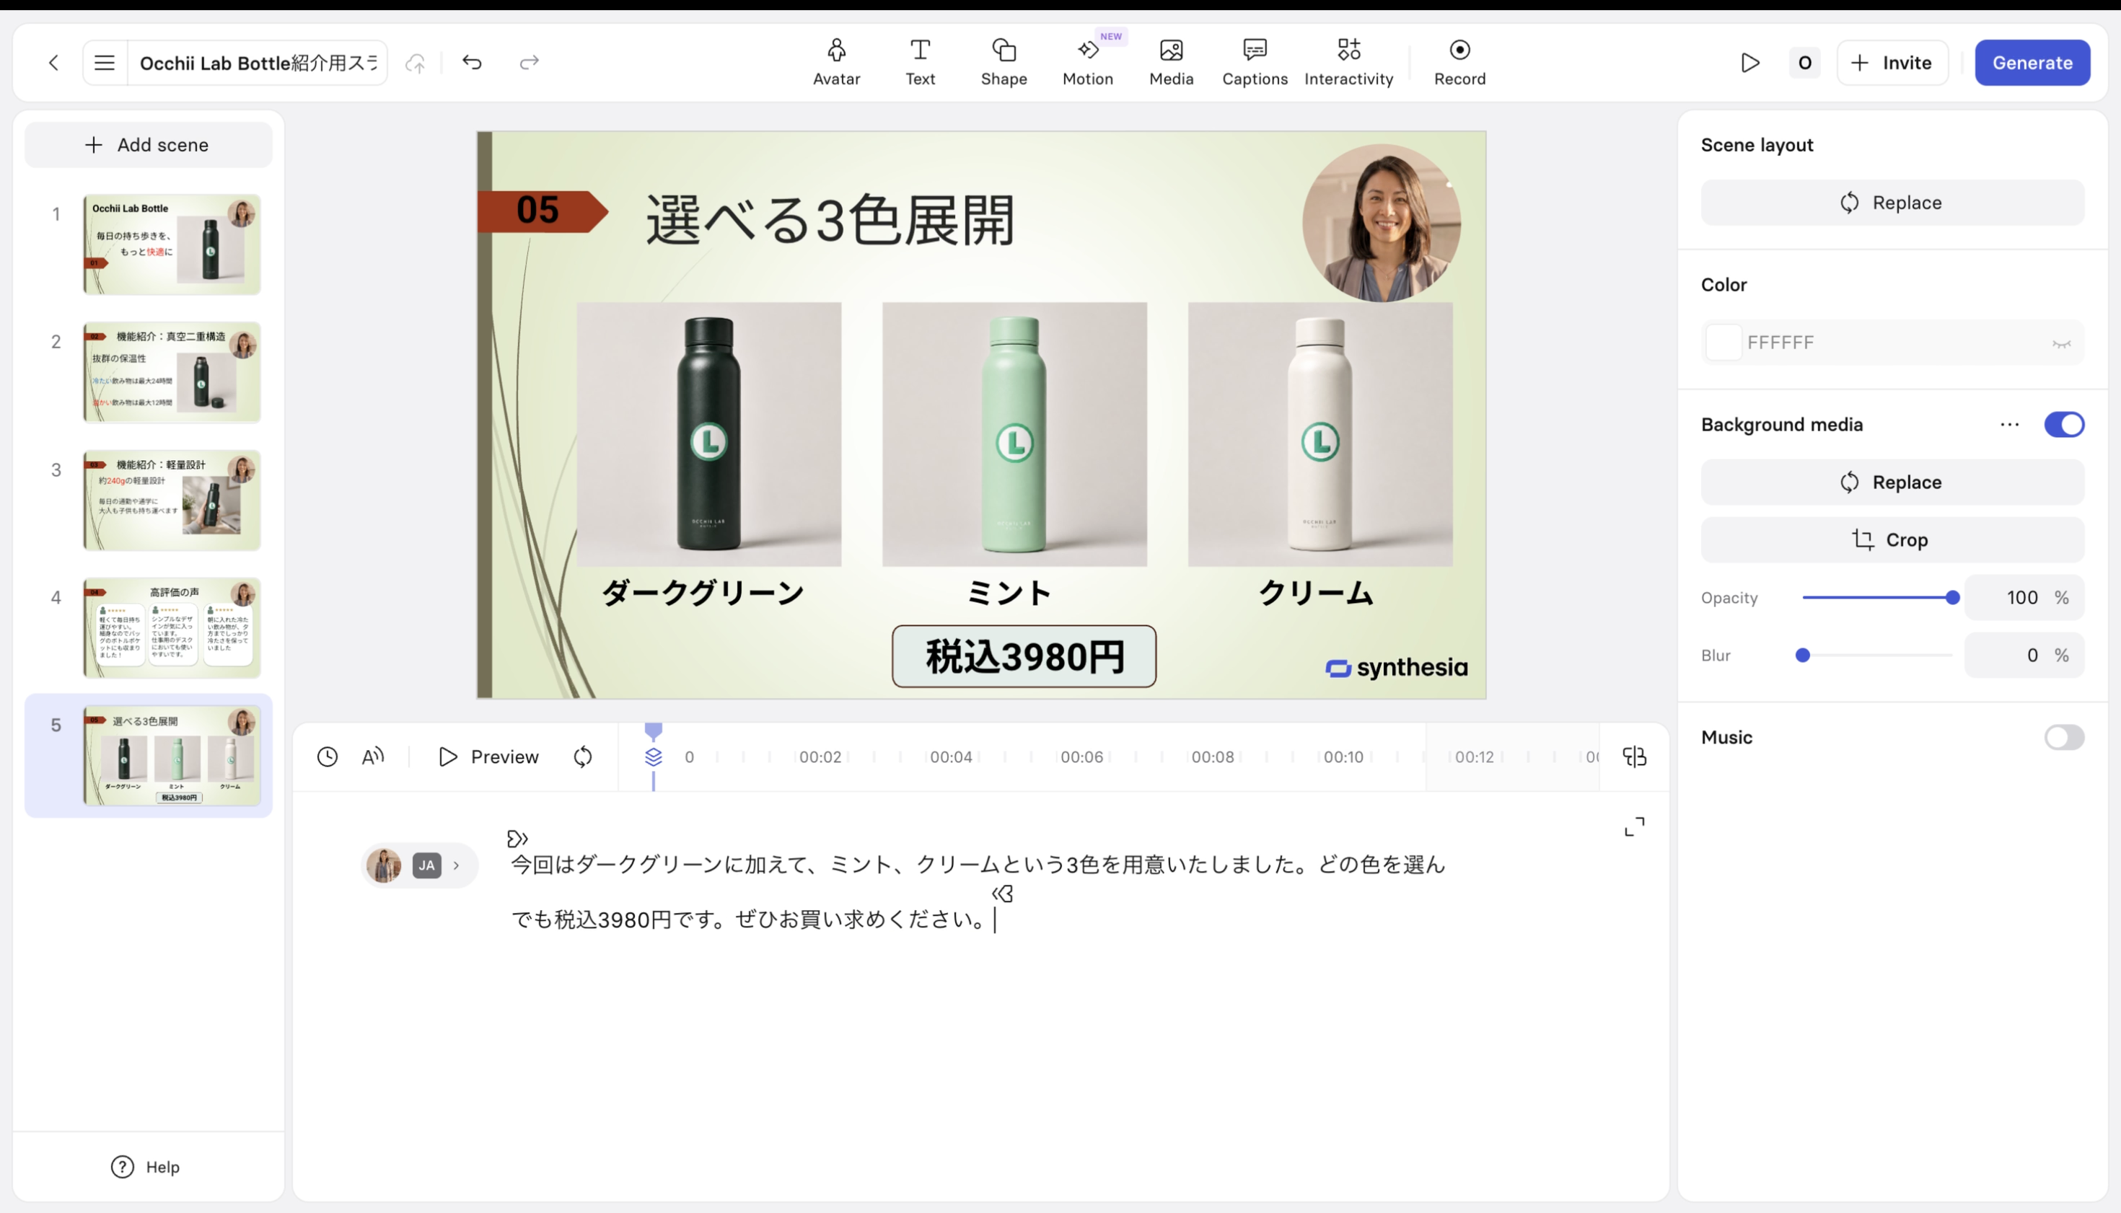Expand the JA voice selector chevron

[x=457, y=865]
